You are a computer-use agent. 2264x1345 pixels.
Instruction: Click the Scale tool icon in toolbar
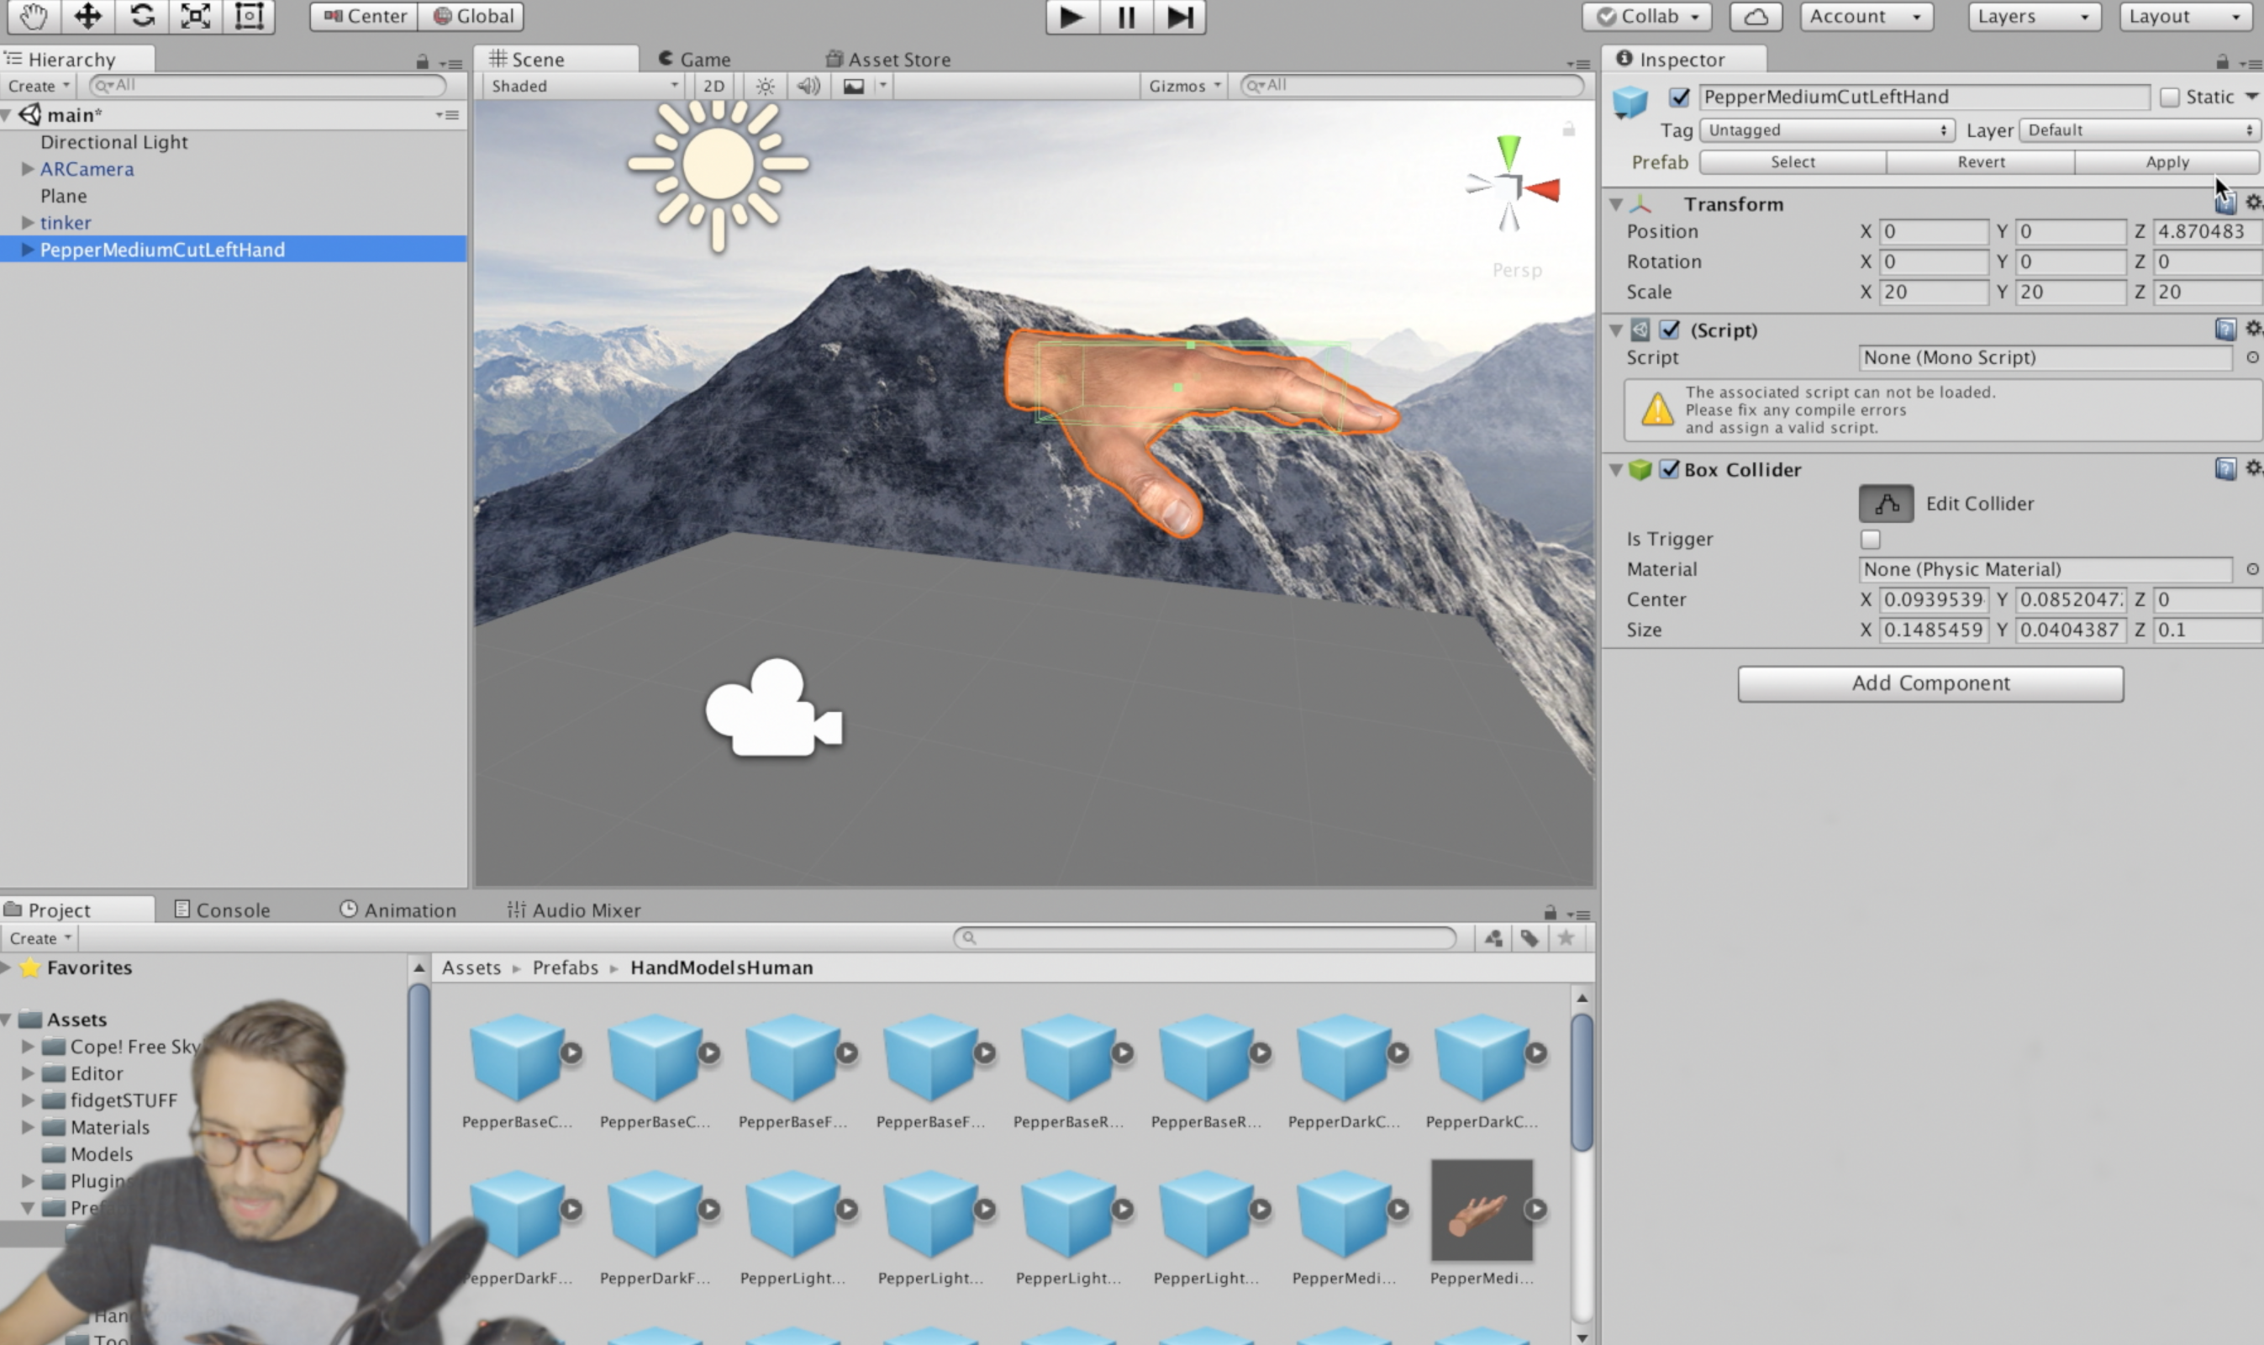193,16
